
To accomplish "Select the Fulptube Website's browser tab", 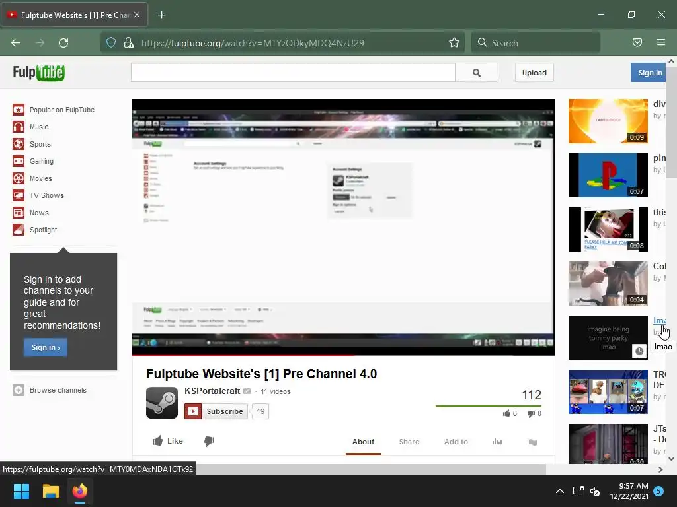I will (x=74, y=15).
